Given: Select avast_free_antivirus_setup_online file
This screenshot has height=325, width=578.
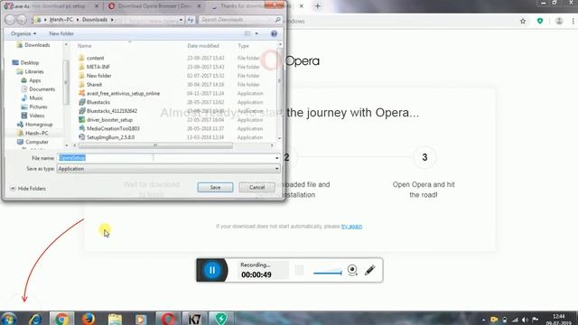Looking at the screenshot, I should click(119, 94).
